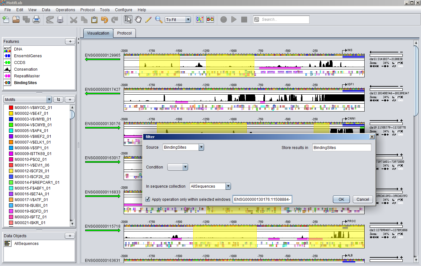Click the Record protocol circle button
Screen dimensions: 421x266
tap(224, 20)
